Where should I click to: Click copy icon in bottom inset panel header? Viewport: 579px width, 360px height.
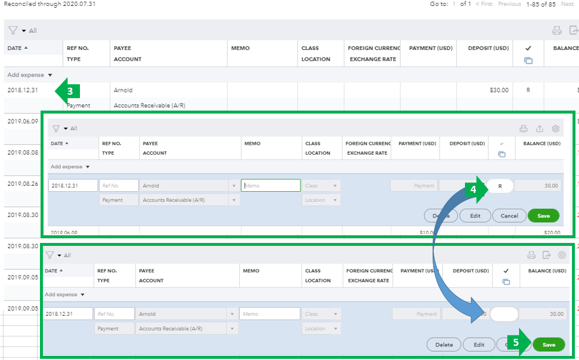point(506,282)
